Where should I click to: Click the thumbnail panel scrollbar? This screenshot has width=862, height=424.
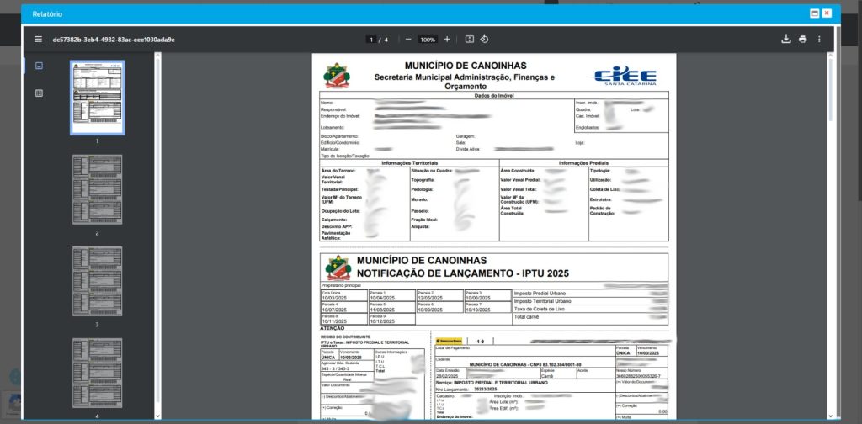(x=157, y=231)
